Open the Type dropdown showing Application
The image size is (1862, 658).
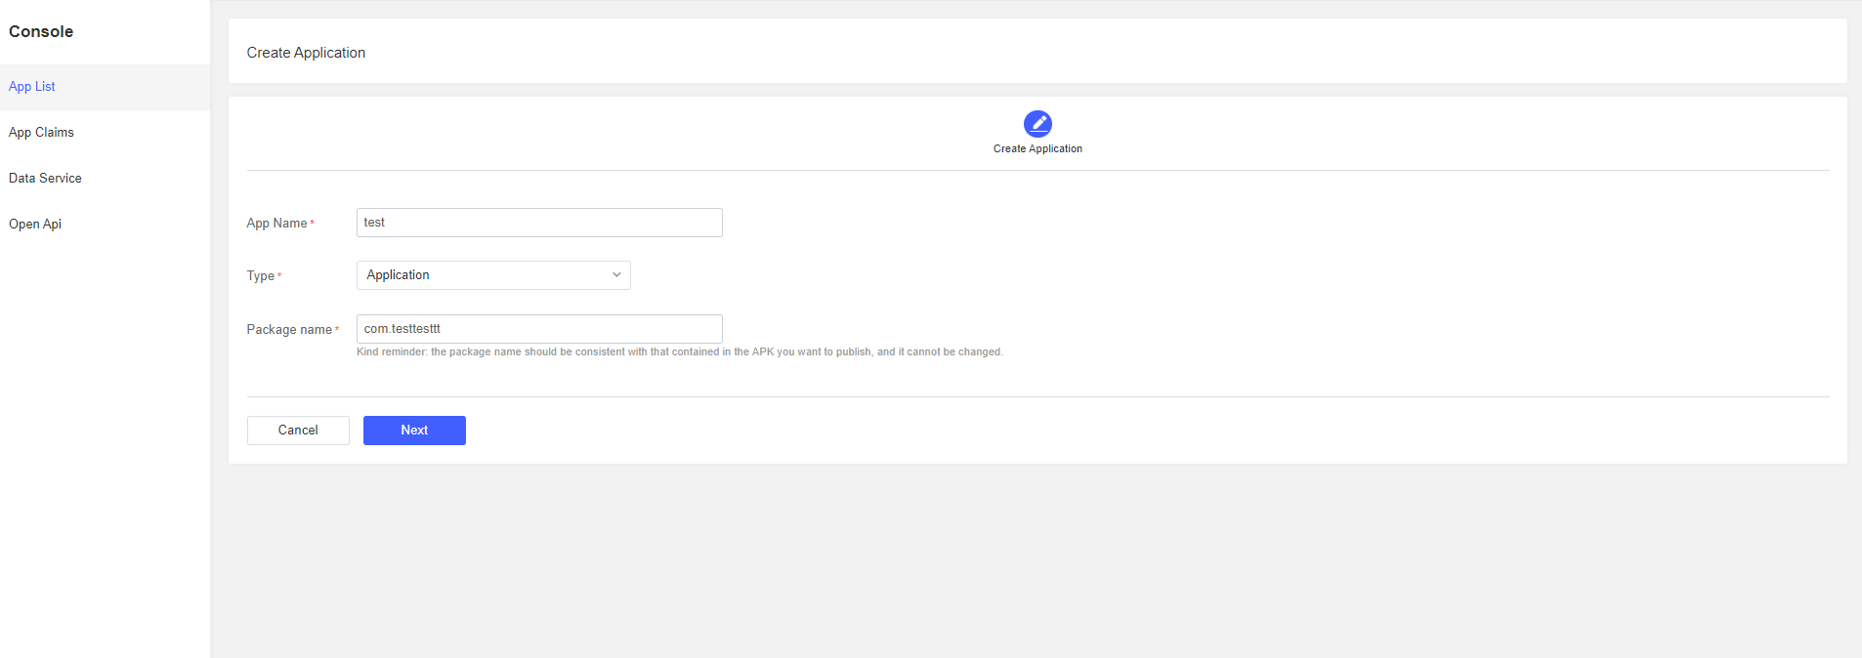492,275
